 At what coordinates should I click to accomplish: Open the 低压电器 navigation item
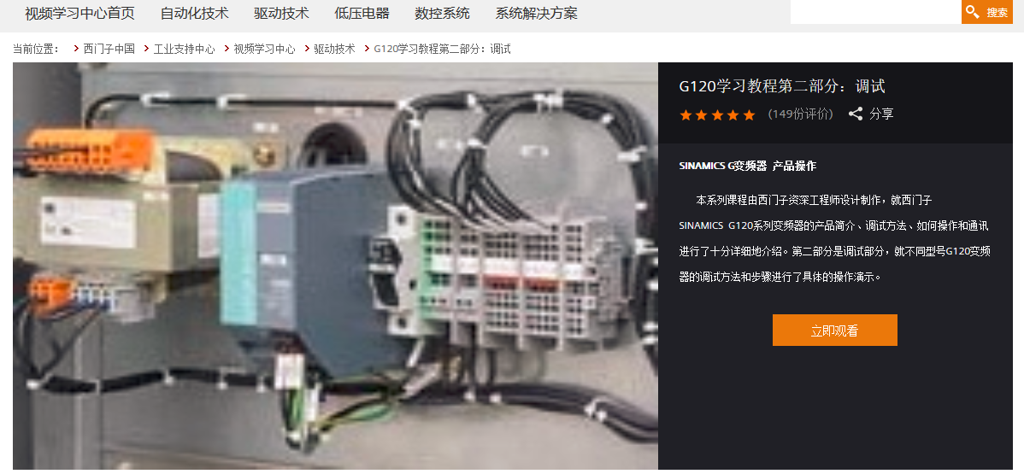pos(362,13)
